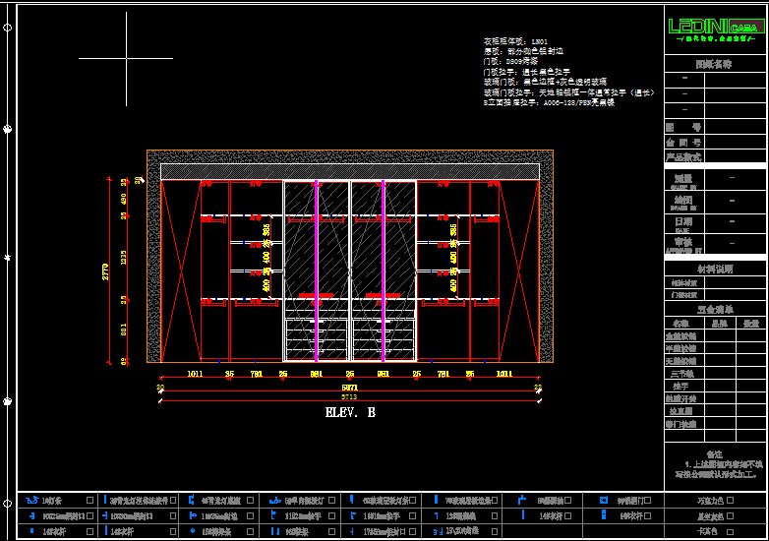Viewport: 769px width, 541px height.
Task: Click the LEDINI CASA logo
Action: 714,29
